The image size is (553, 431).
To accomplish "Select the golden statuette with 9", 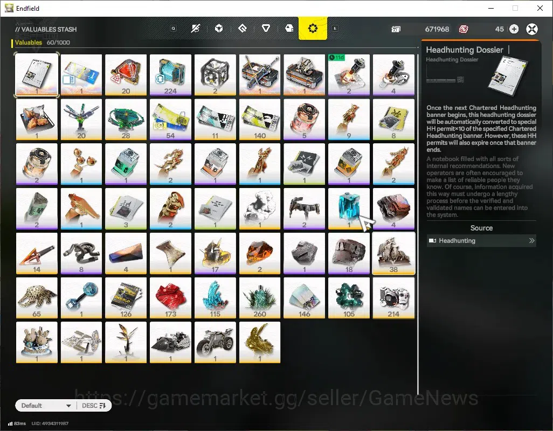I will coord(349,120).
